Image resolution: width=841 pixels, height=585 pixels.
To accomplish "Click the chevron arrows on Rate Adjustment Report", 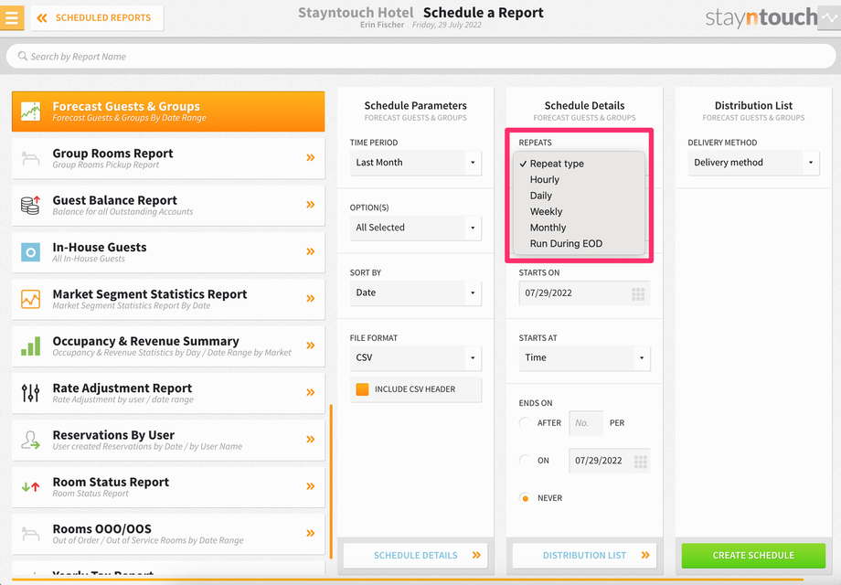I will point(311,392).
